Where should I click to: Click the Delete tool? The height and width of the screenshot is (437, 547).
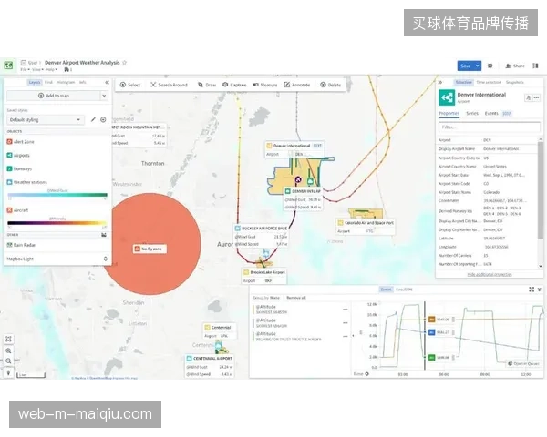pyautogui.click(x=330, y=85)
